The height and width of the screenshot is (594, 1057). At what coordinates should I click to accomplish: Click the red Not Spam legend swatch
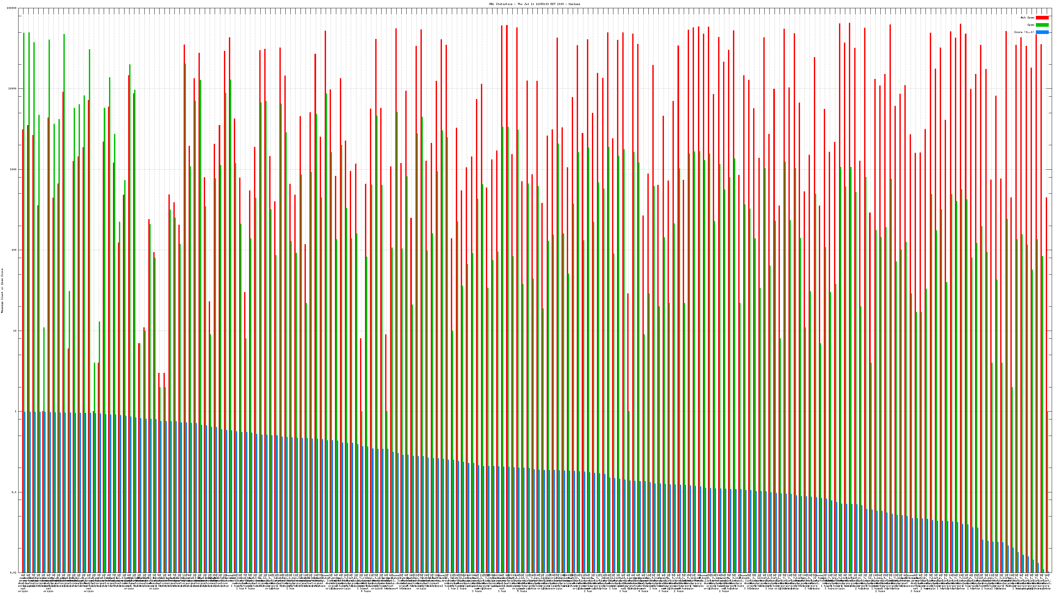point(1042,17)
